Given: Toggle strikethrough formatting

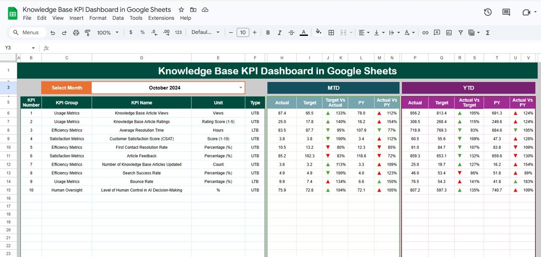Looking at the screenshot, I should [291, 32].
